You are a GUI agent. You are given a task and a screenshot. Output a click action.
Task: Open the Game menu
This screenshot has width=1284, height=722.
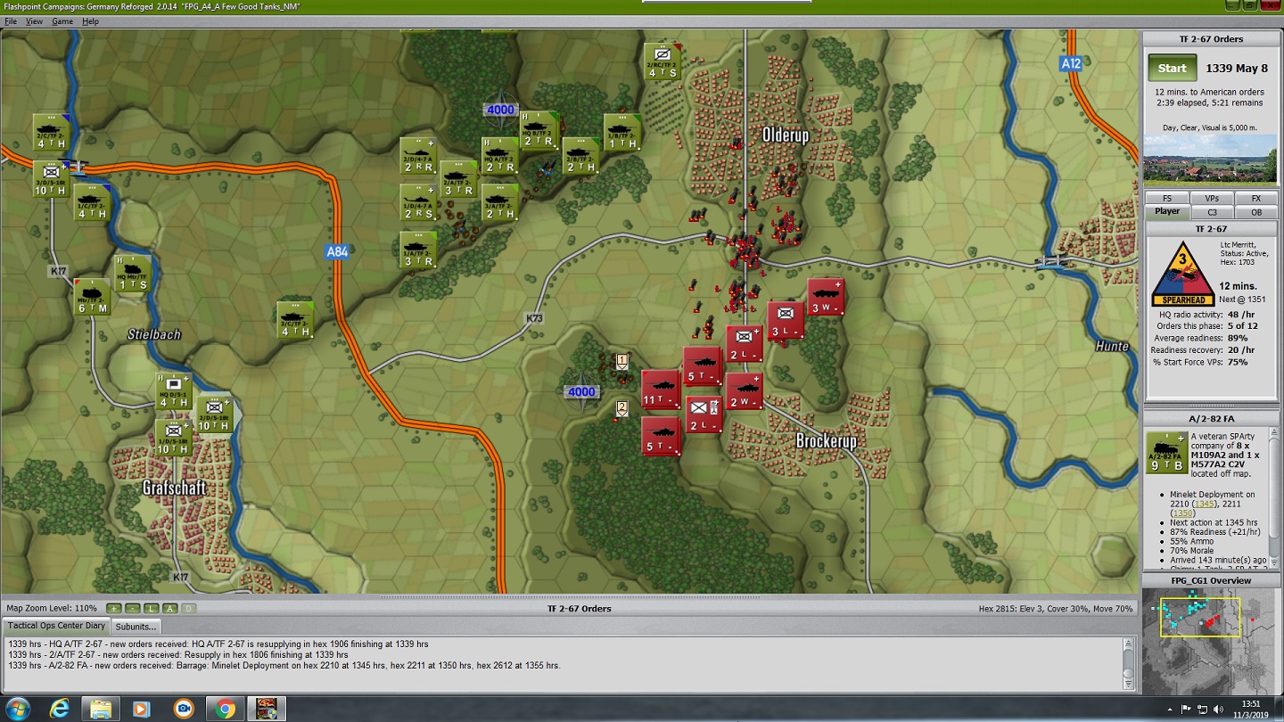62,21
